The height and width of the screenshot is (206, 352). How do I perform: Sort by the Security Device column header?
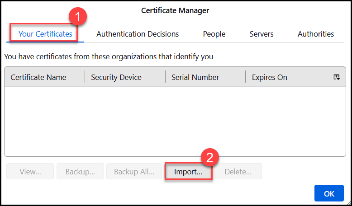(116, 77)
